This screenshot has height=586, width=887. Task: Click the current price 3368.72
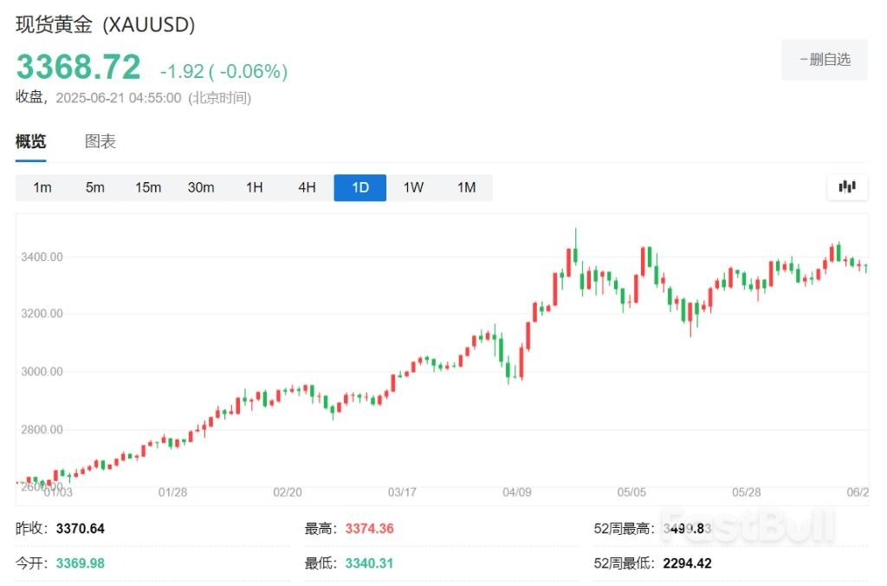point(78,67)
